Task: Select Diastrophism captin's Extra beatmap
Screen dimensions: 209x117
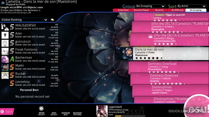Action: pos(170,91)
